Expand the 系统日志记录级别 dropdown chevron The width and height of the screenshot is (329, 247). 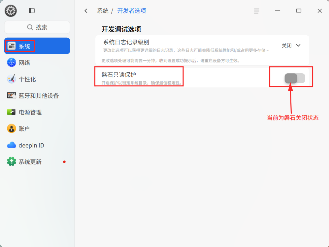point(298,46)
